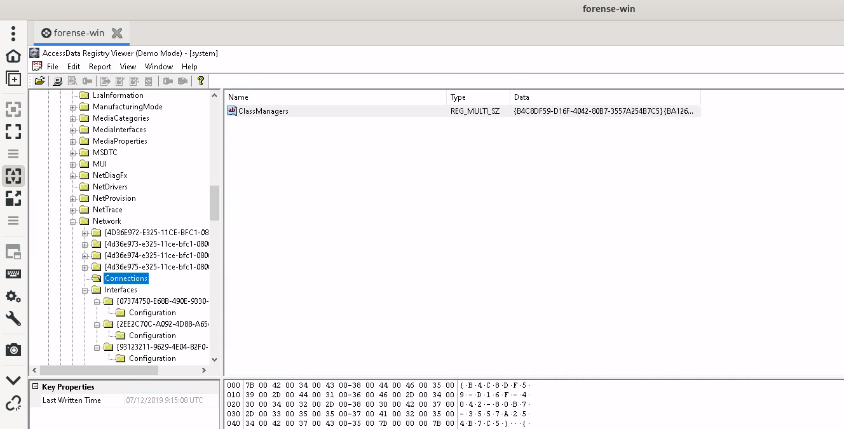The height and width of the screenshot is (429, 844).
Task: Open the gears settings icon in sidebar
Action: pyautogui.click(x=13, y=296)
